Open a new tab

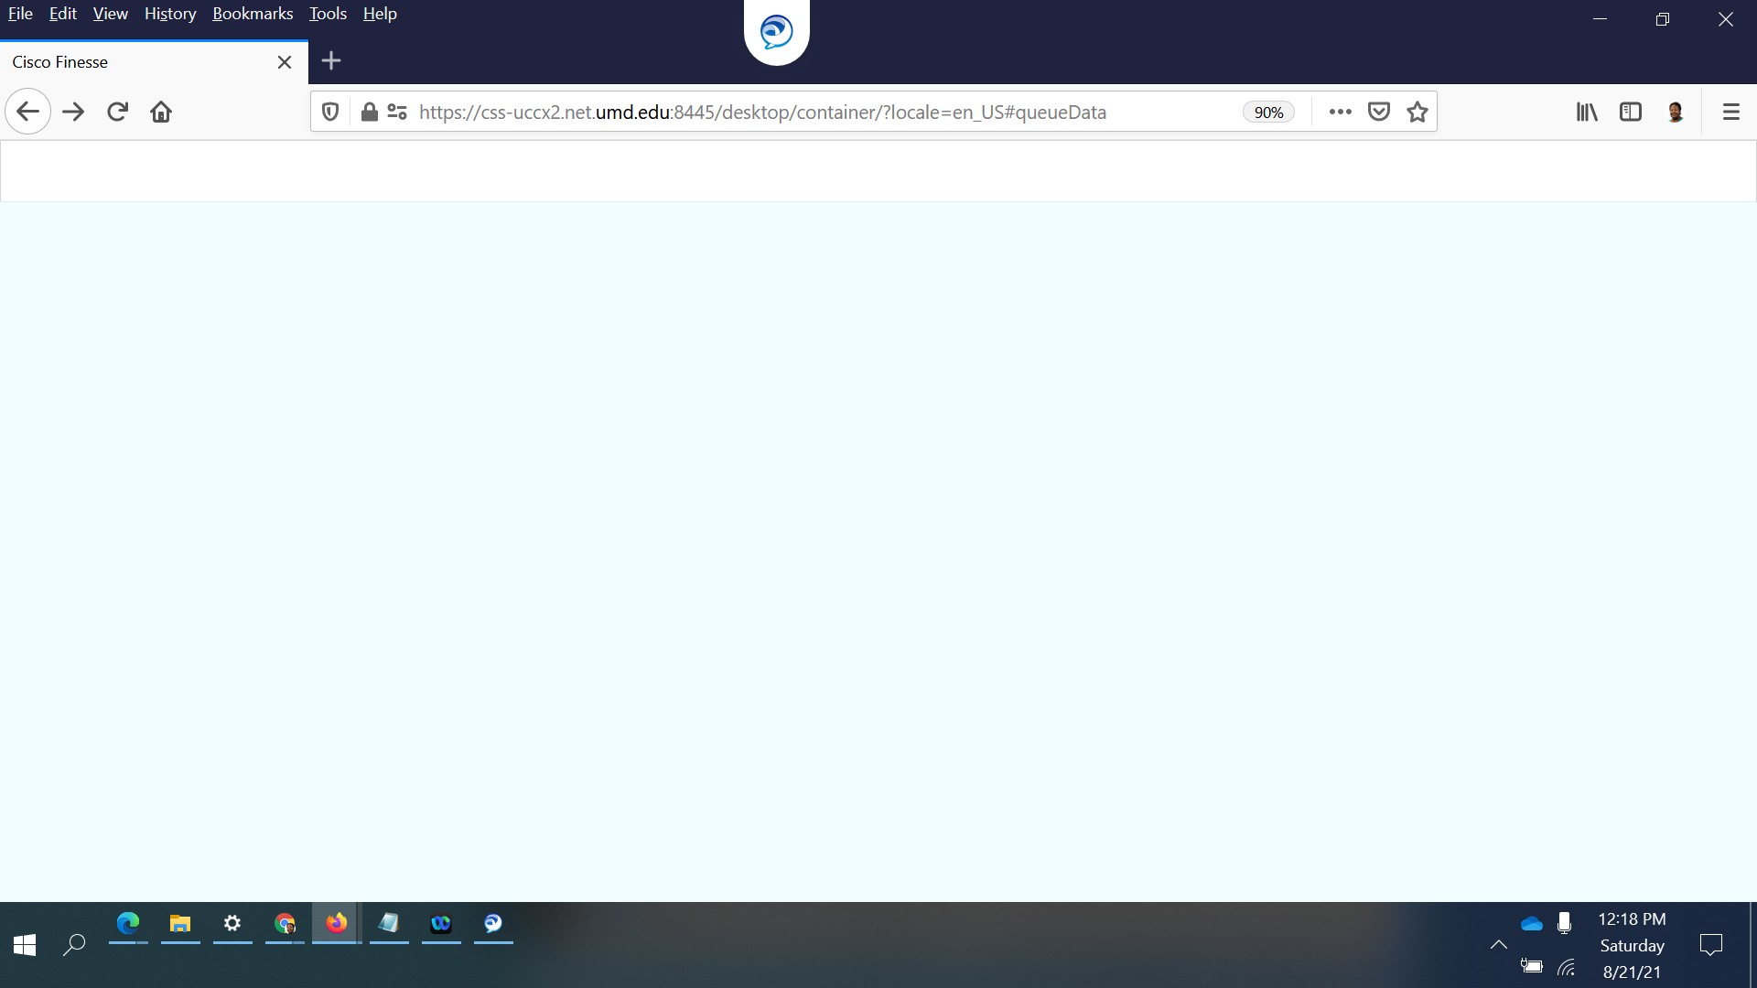pos(331,61)
